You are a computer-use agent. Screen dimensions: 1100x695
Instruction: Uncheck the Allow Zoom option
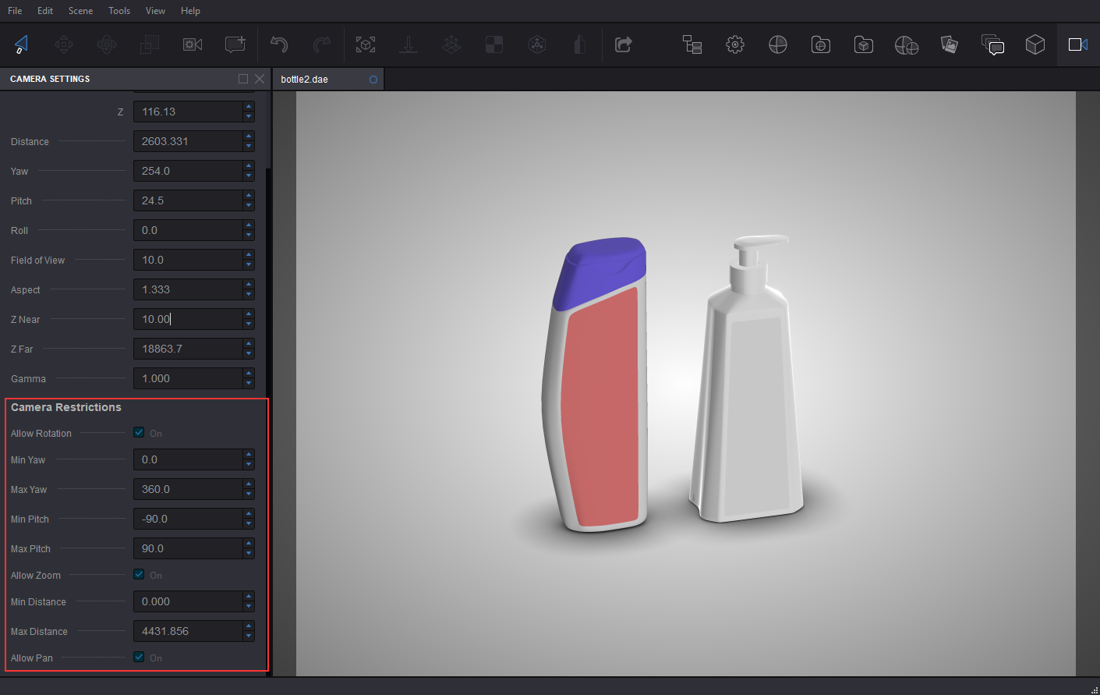(x=139, y=574)
